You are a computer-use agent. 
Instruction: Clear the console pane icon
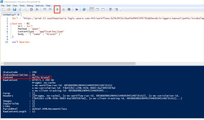point(37,9)
